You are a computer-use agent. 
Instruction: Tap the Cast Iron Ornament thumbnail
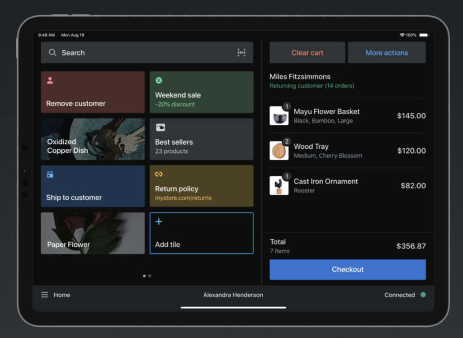(279, 186)
